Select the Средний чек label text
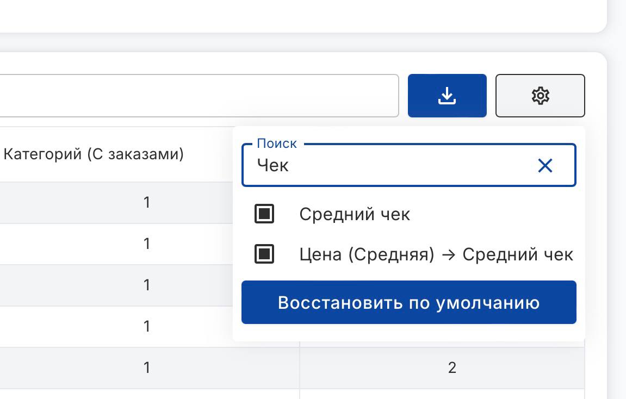This screenshot has height=399, width=626. [355, 214]
